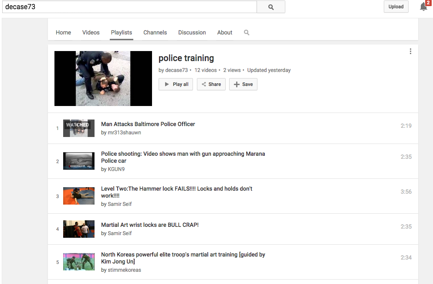Visit the mr313shauwn channel link
Screen dimensions: 433x284
coord(124,133)
